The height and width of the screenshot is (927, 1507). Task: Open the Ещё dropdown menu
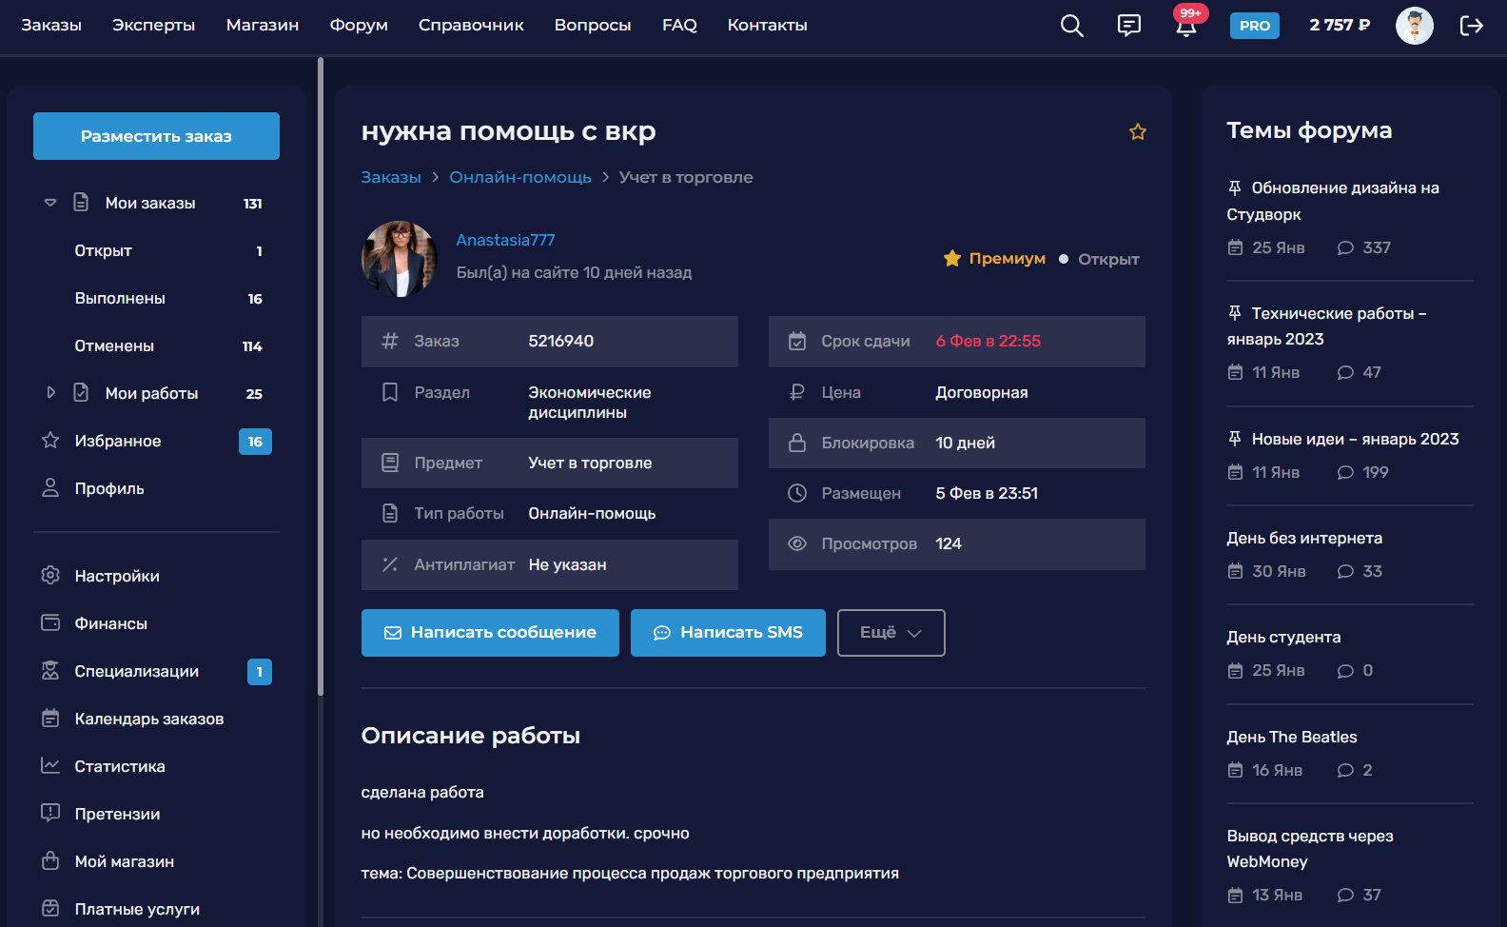pos(890,633)
